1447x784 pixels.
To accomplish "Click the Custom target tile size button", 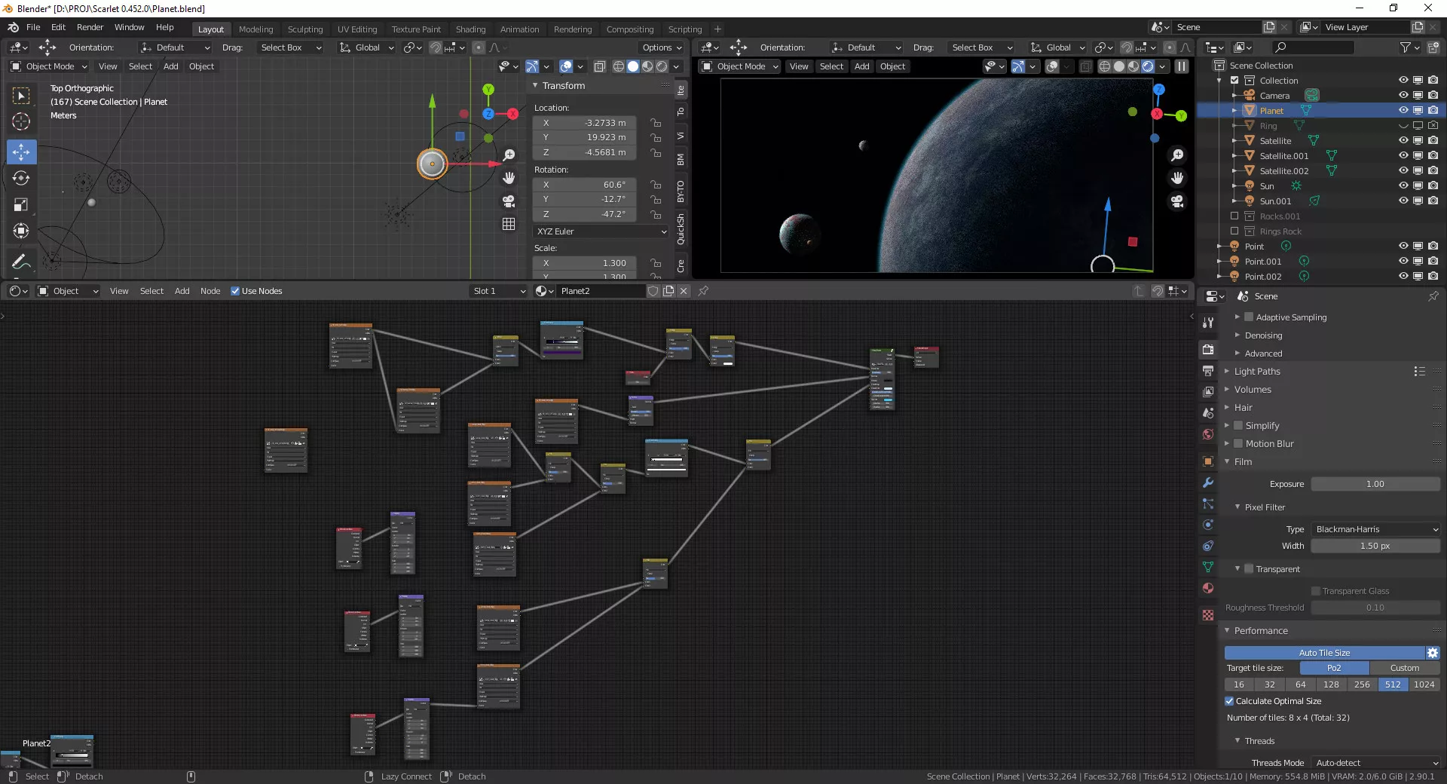I will pyautogui.click(x=1404, y=668).
